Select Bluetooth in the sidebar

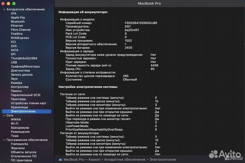tap(18, 21)
